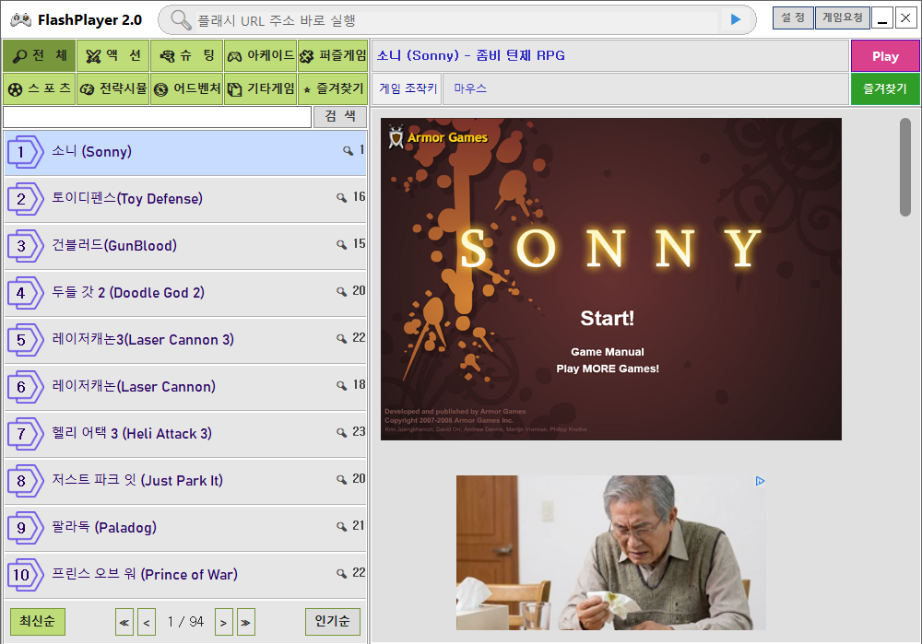Select the 아케이드 arcade category
922x644 pixels.
point(261,56)
